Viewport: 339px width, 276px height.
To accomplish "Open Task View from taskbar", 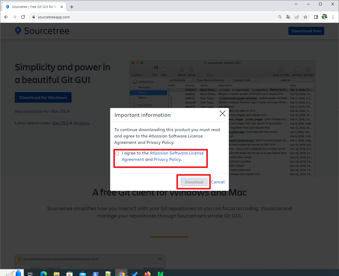I will [30, 274].
